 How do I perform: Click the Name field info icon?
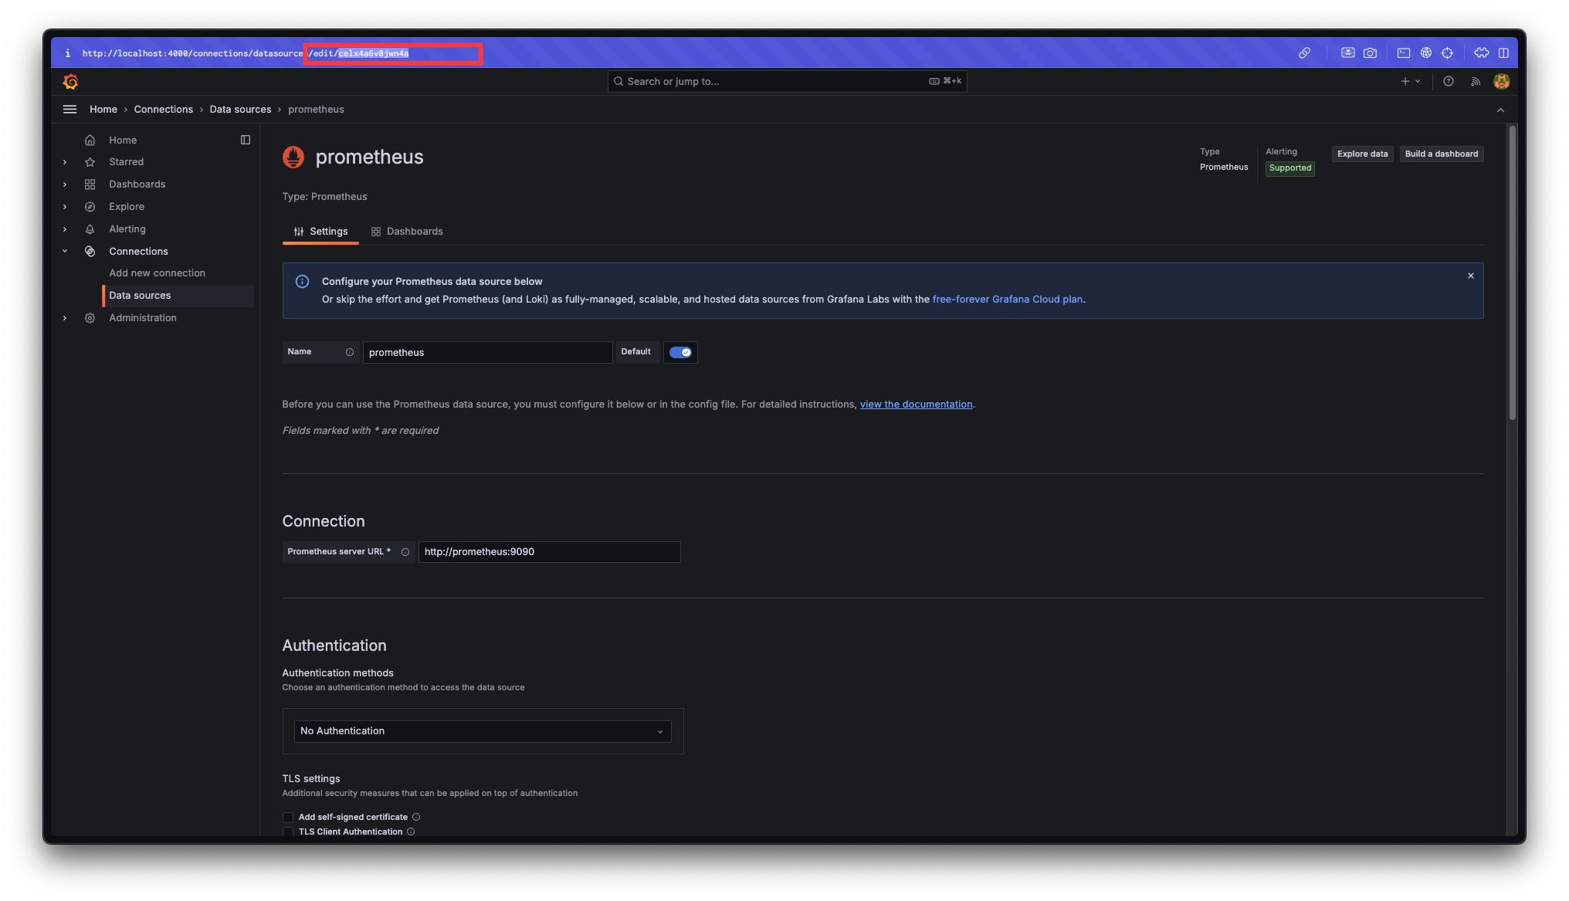350,352
